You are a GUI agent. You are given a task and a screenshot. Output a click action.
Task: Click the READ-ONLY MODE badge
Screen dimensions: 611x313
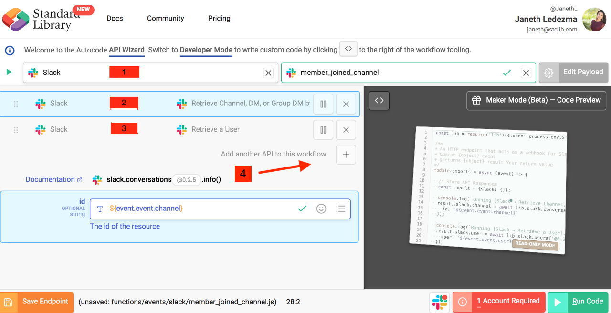pos(535,245)
